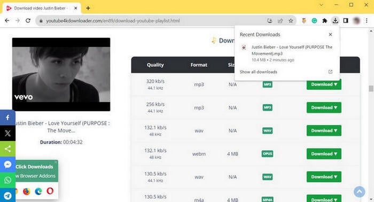Open a new browser tab
Image resolution: width=374 pixels, height=202 pixels.
[x=88, y=8]
